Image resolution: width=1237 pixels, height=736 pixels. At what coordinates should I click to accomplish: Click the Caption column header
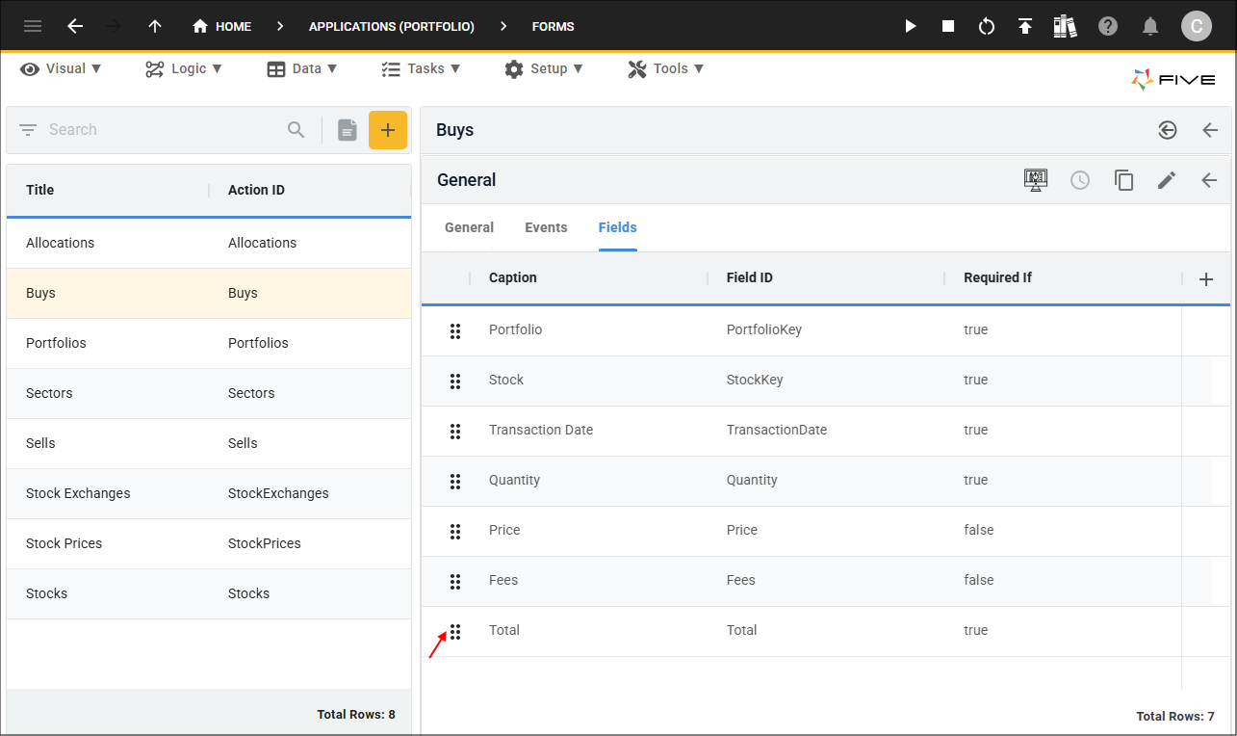pos(513,277)
